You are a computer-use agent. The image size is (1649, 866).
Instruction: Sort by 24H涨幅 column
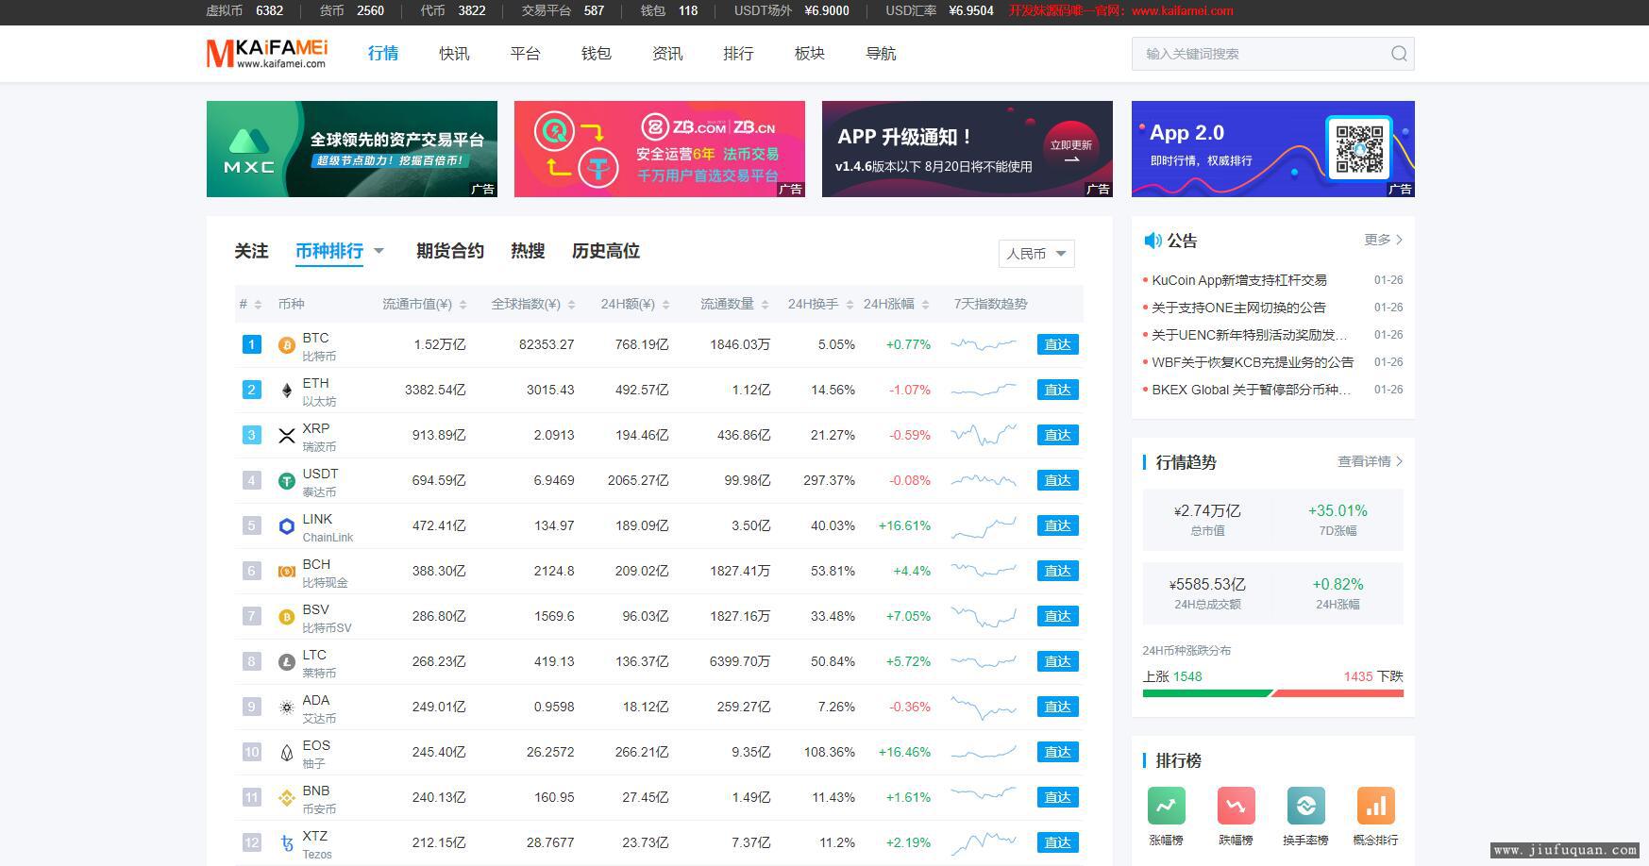[x=896, y=304]
